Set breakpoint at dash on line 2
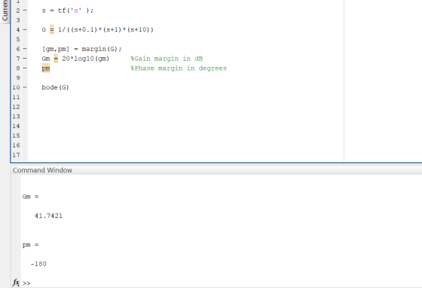Image resolution: width=422 pixels, height=288 pixels. (x=25, y=11)
